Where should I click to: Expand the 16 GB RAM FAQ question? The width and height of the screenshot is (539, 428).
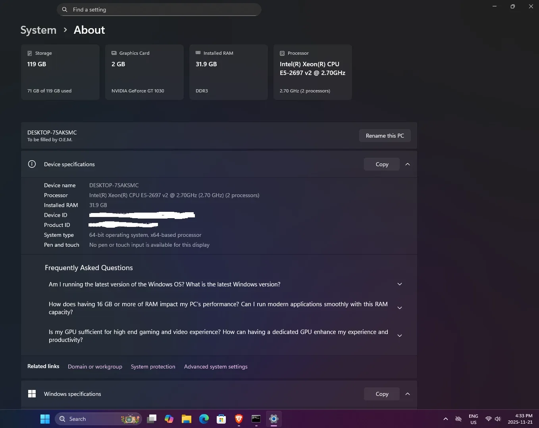pos(399,308)
